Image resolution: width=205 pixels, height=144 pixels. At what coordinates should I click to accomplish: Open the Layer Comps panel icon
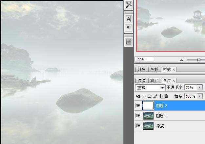coord(129,42)
